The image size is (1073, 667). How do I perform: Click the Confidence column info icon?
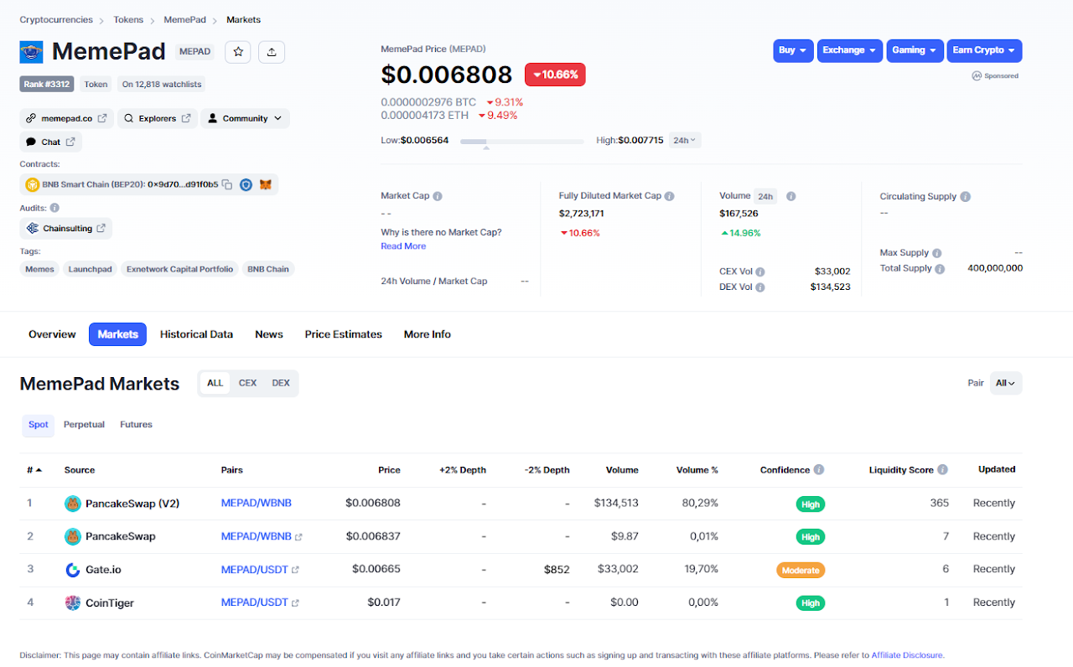(x=819, y=470)
